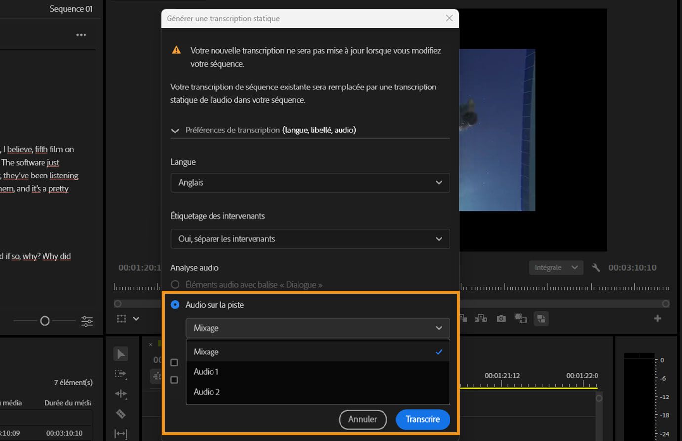Viewport: 682px width, 441px height.
Task: Select the Selection tool in the toolbar
Action: 121,354
